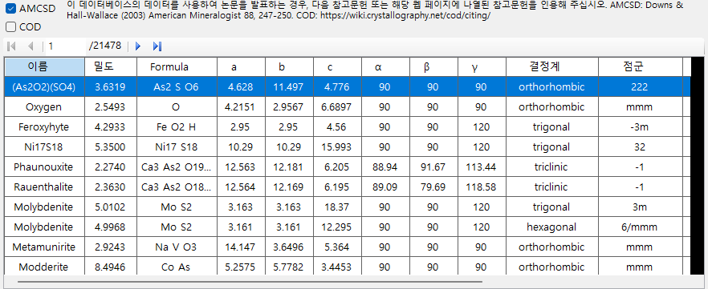This screenshot has width=708, height=289.
Task: Click the 'b' lattice column header
Action: [290, 67]
